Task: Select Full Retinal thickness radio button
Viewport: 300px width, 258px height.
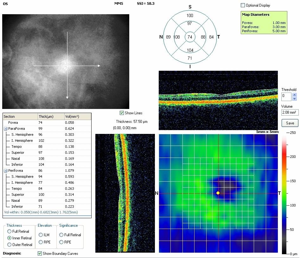Action: coord(9,231)
